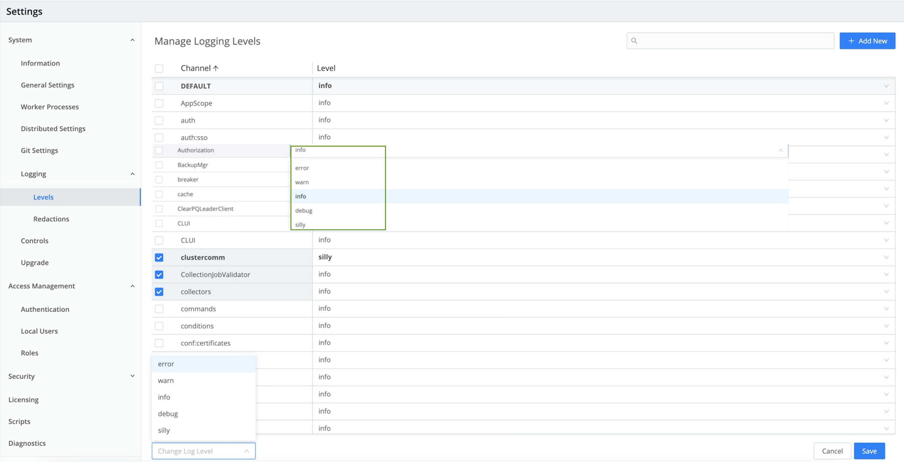This screenshot has height=462, width=904.
Task: Uncheck the CollectionJobValidator checkbox
Action: [x=159, y=275]
